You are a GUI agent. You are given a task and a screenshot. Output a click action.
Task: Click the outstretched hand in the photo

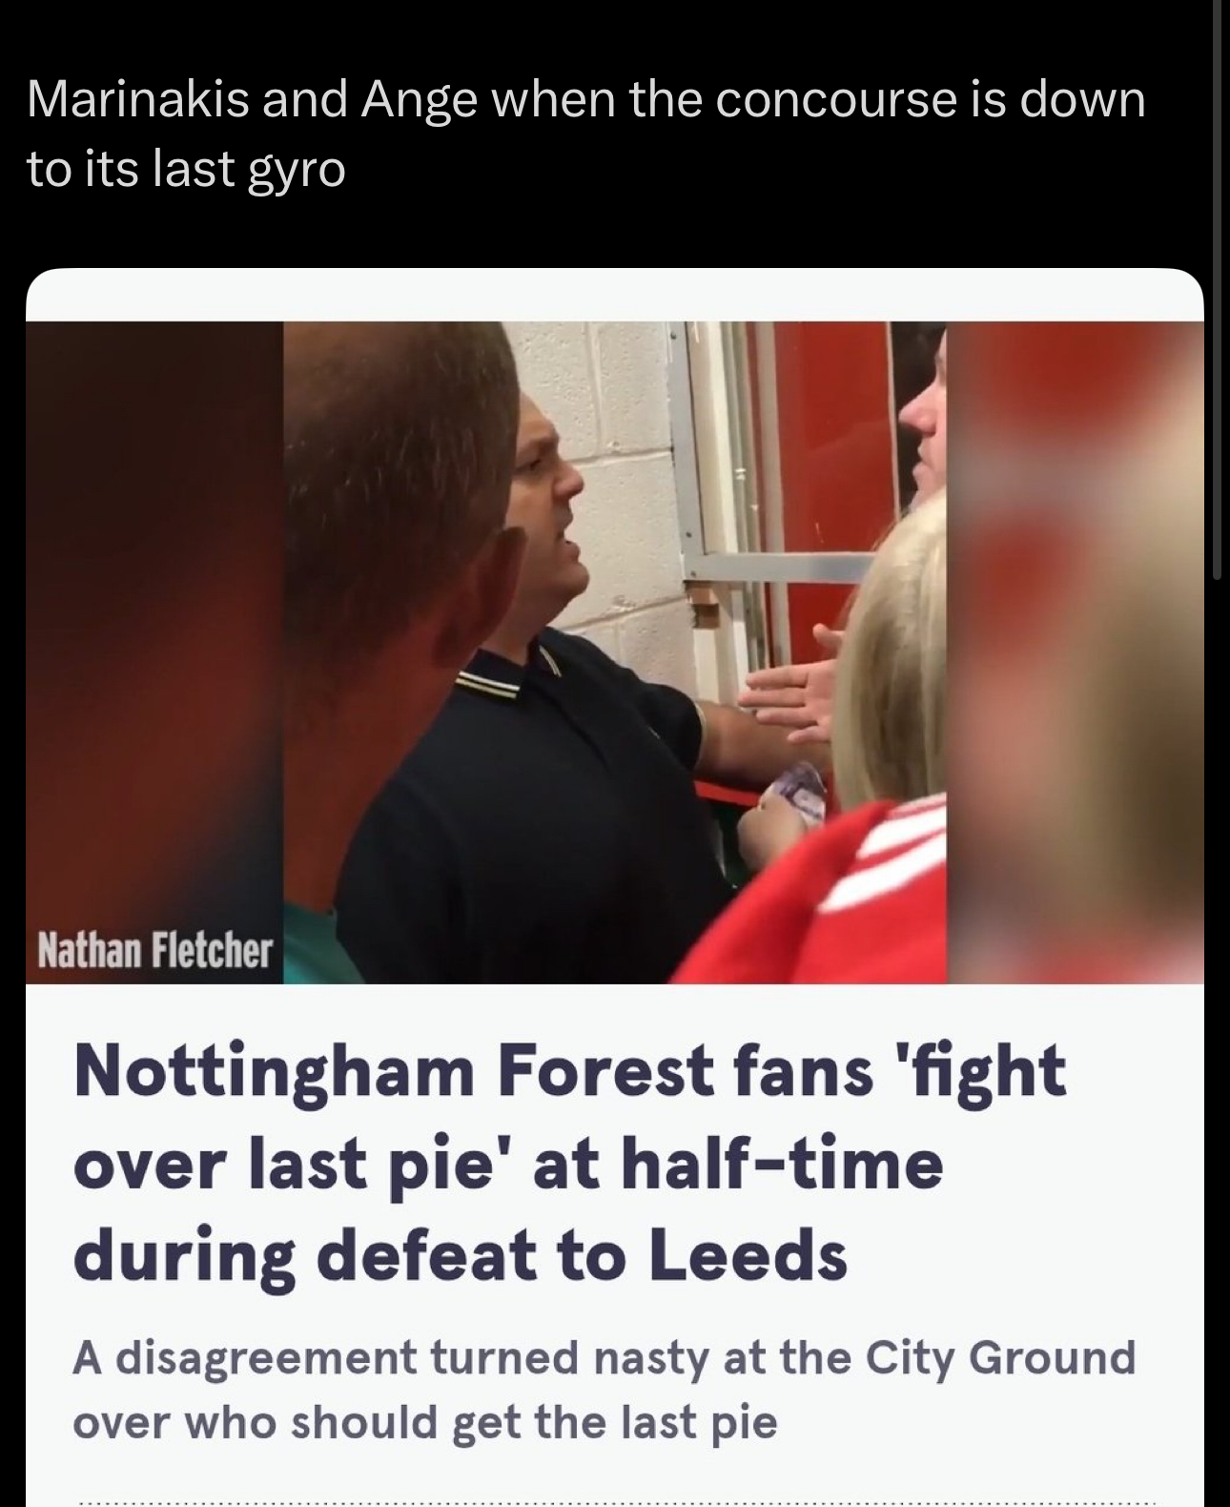click(791, 692)
